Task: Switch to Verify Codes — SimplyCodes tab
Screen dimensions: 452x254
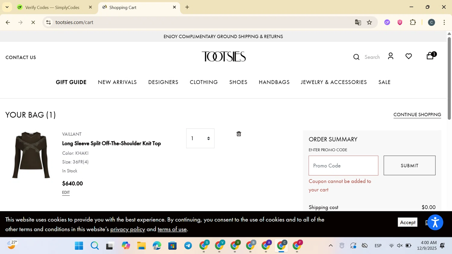Action: point(52,7)
